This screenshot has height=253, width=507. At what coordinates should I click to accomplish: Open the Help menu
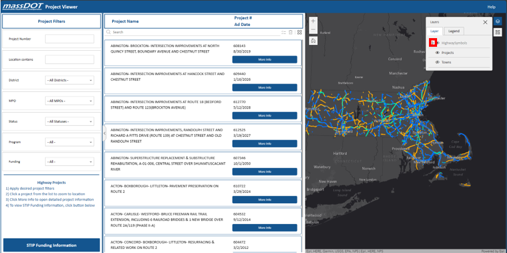click(491, 7)
